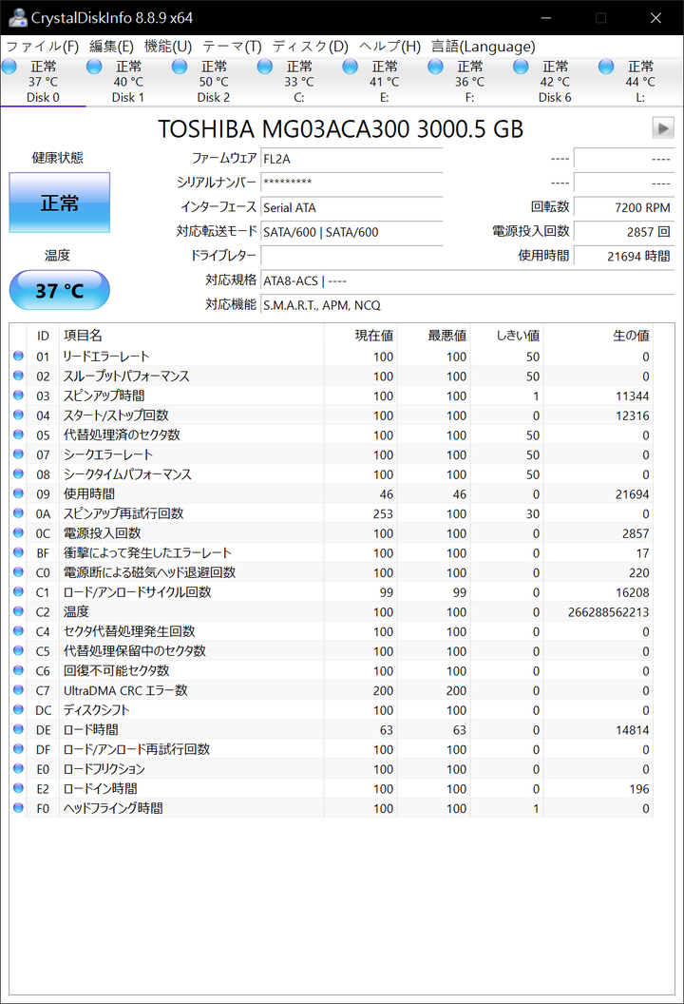Select the C1 ロード/アンロードサイクル回数 row
The image size is (684, 1004).
click(x=332, y=592)
